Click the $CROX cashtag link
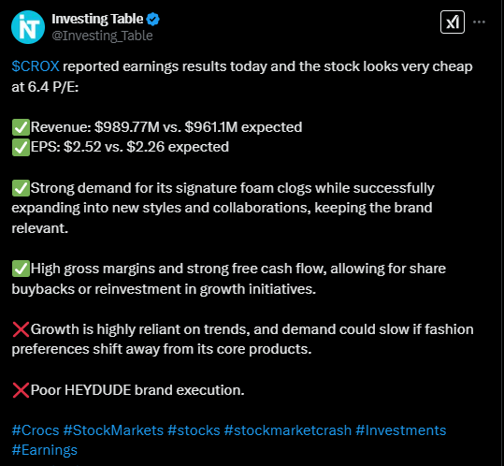This screenshot has height=466, width=504. 36,66
